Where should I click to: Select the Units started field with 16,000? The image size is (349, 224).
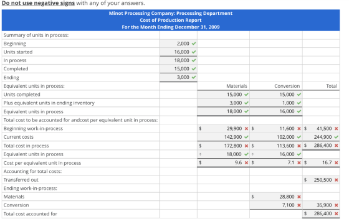point(178,52)
